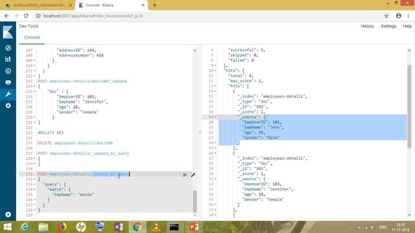
Task: Open Timelion icon in sidebar
Action: coord(8,82)
